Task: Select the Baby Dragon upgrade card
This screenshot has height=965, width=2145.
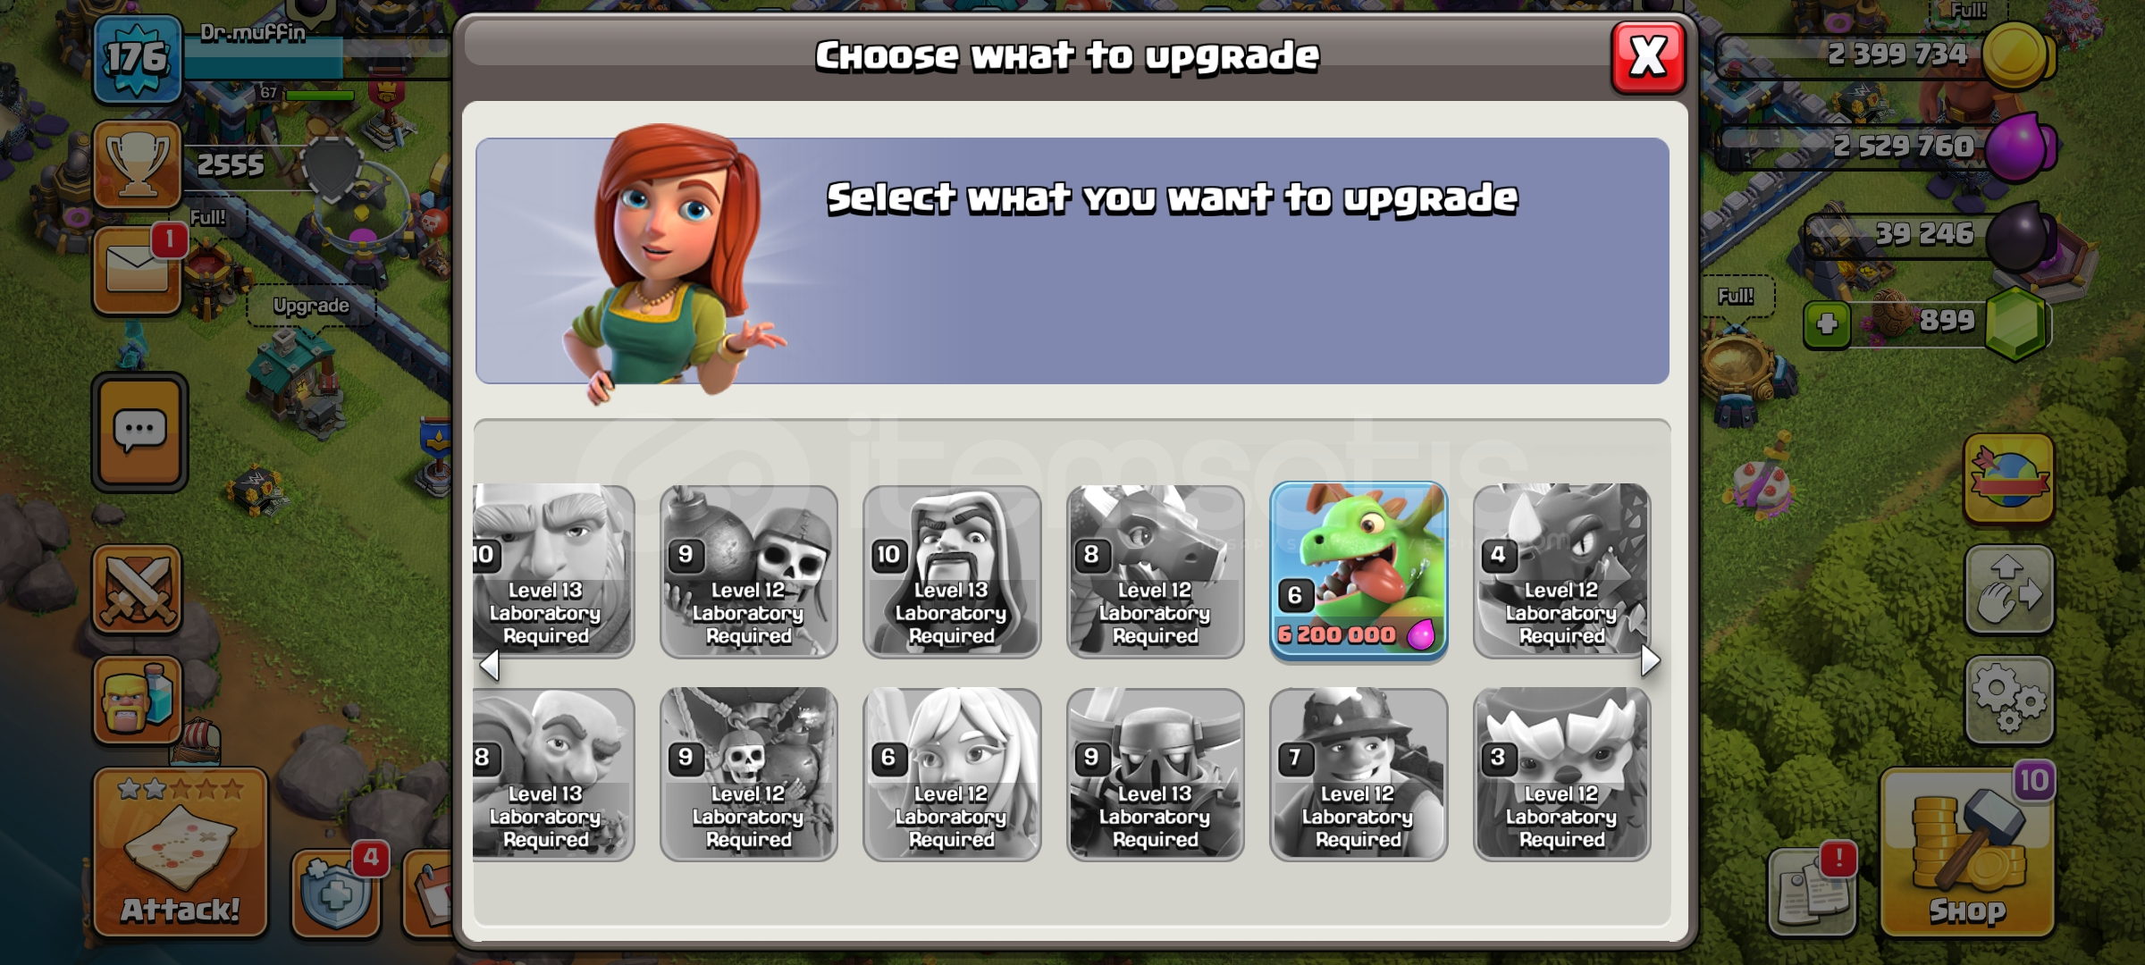Action: coord(1358,572)
